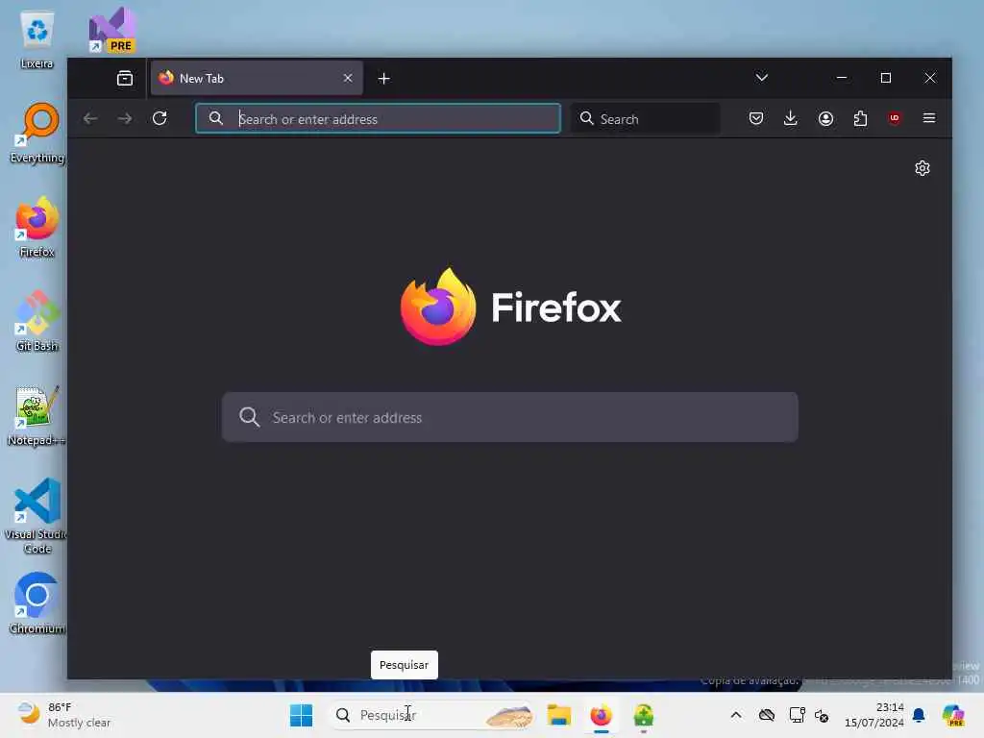Open Copilot Preview taskbar icon
Screen dimensions: 984x738
[x=952, y=715]
